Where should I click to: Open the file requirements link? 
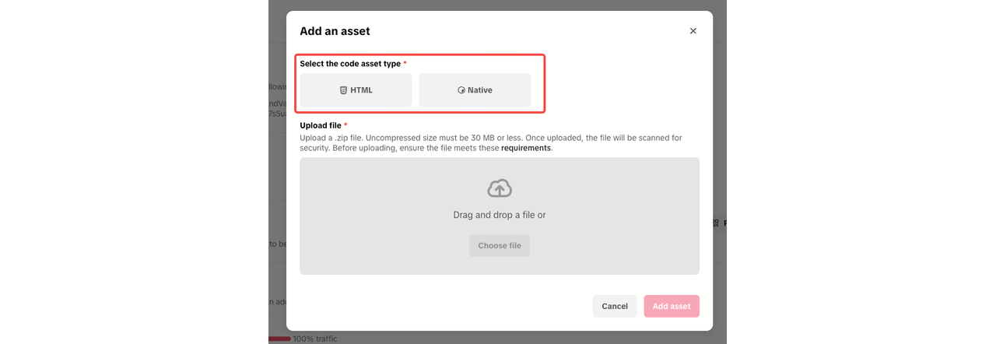526,148
